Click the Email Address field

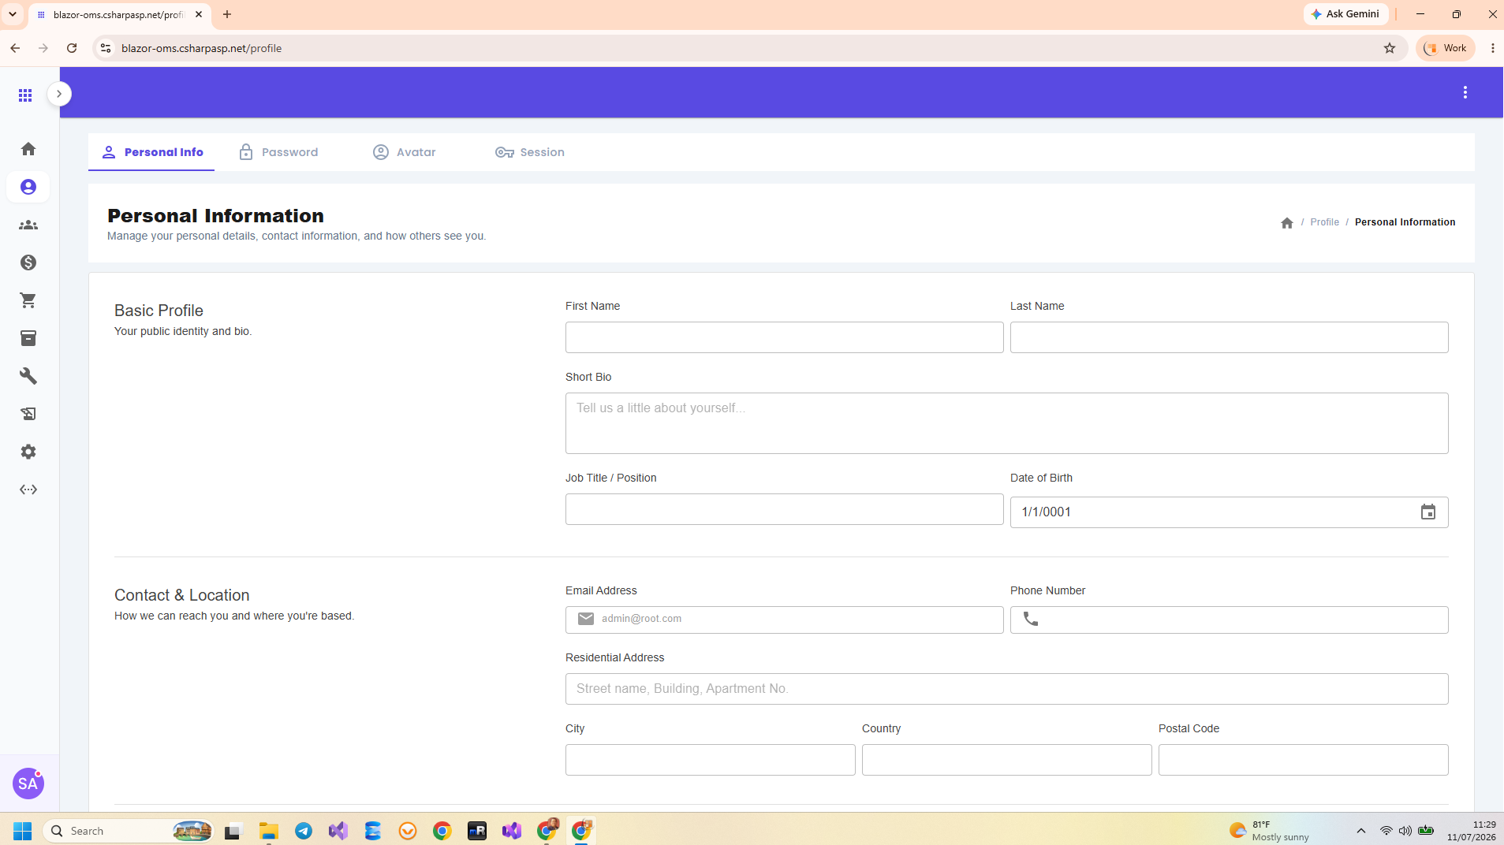(784, 620)
